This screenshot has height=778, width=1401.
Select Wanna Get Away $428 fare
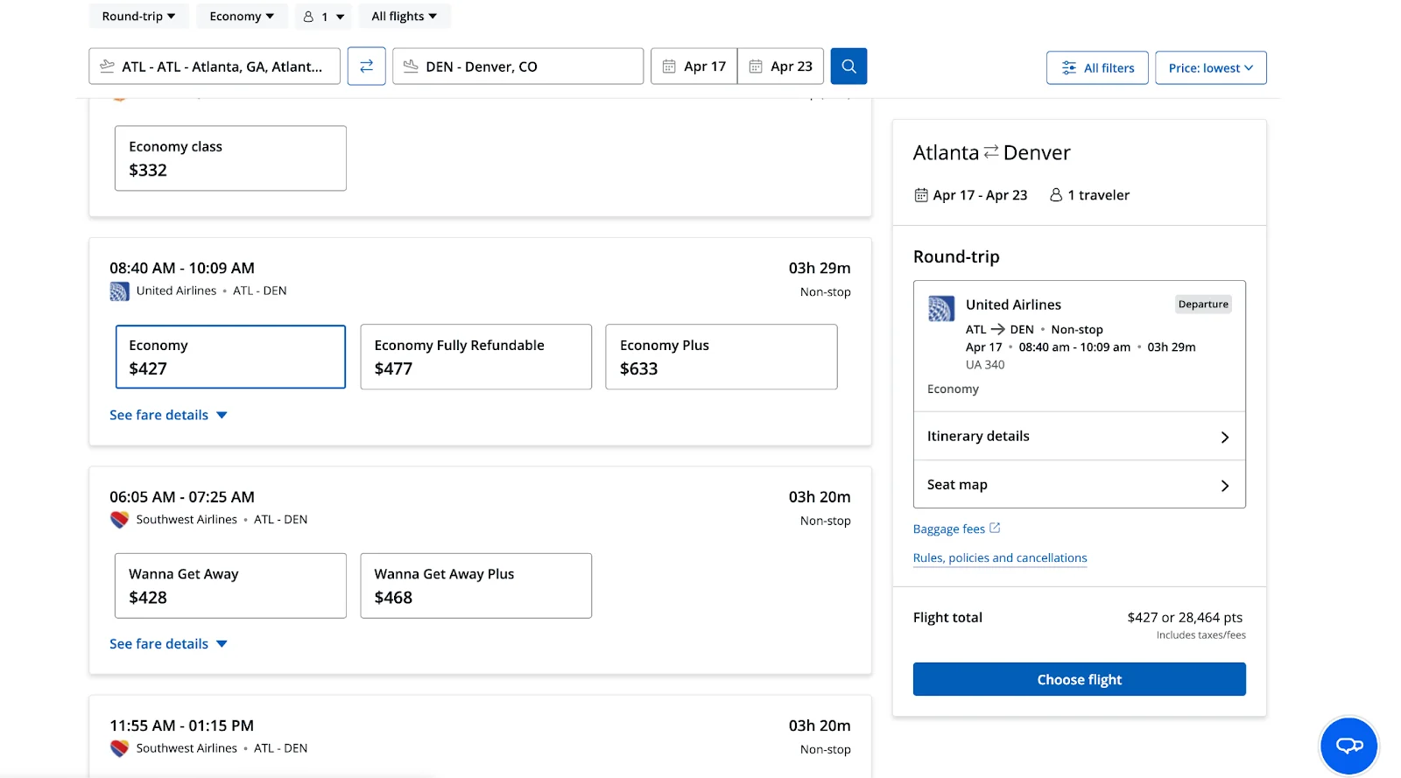(x=230, y=585)
